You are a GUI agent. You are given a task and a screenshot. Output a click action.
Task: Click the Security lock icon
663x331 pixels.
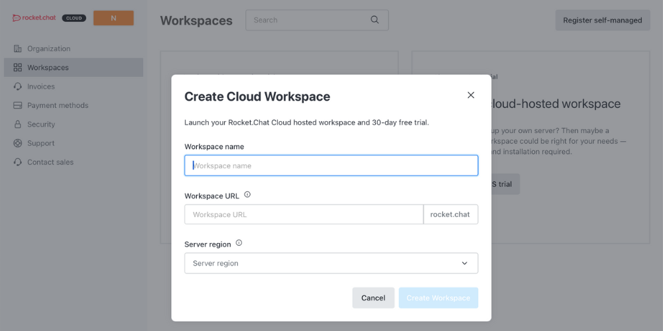(x=17, y=124)
